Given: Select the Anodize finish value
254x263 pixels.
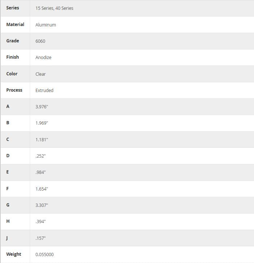Looking at the screenshot, I should point(43,58).
